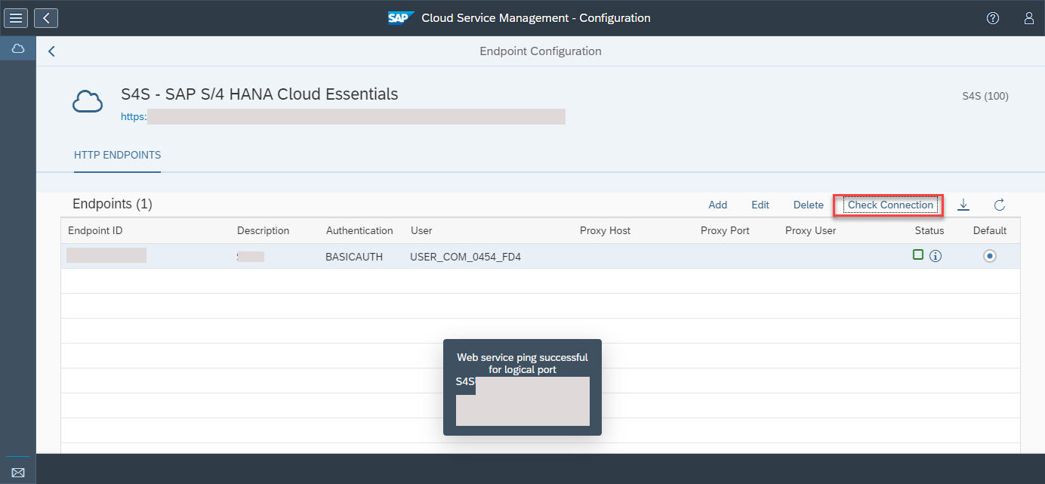Click the SAP logo

[401, 17]
